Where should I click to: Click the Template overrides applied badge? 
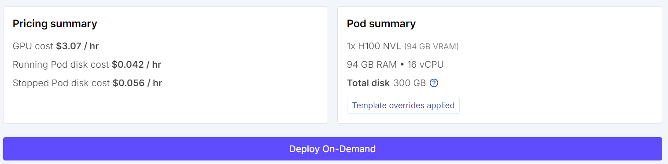pyautogui.click(x=403, y=106)
